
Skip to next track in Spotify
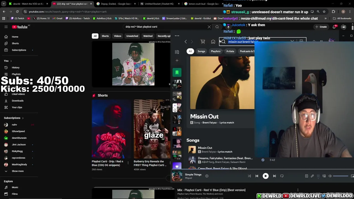click(274, 176)
